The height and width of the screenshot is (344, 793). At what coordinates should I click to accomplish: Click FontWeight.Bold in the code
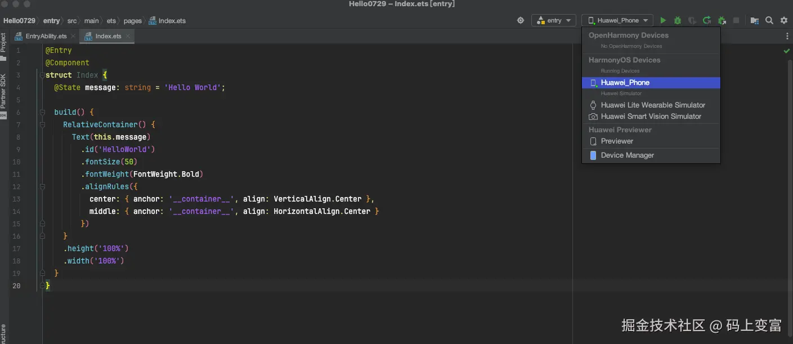tap(166, 175)
